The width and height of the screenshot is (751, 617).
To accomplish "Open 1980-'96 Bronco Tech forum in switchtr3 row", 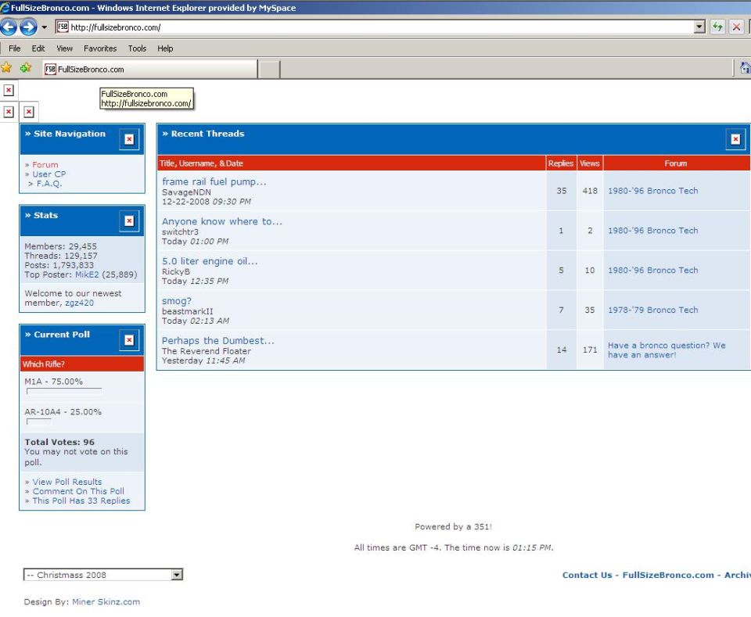I will tap(652, 230).
